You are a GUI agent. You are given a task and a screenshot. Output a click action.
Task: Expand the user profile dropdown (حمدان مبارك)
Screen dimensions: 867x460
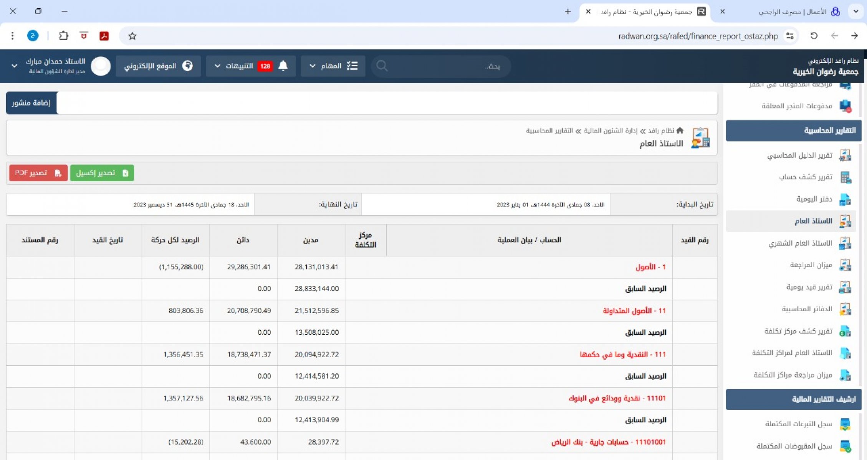15,66
